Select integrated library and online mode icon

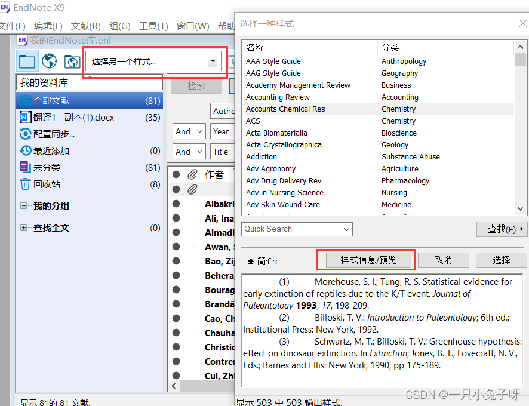72,61
